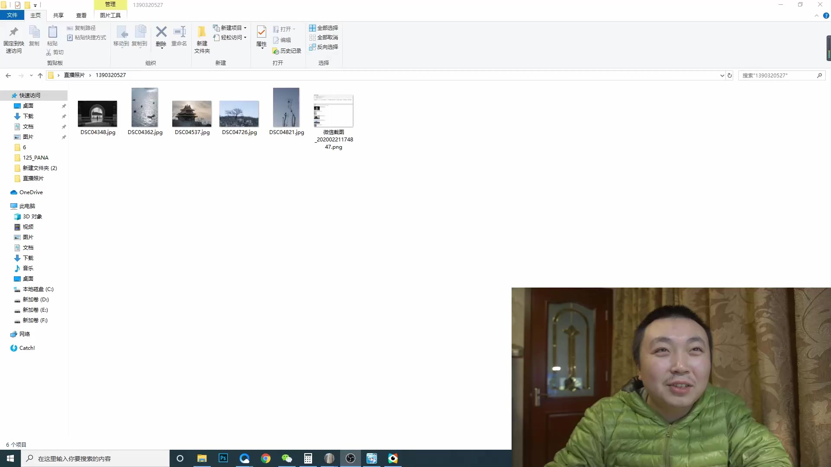Click the Delete (删除) X icon
Viewport: 831px width, 467px height.
tap(161, 32)
